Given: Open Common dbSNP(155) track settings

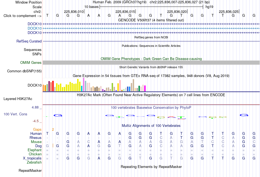Looking at the screenshot, I should pyautogui.click(x=24, y=71).
